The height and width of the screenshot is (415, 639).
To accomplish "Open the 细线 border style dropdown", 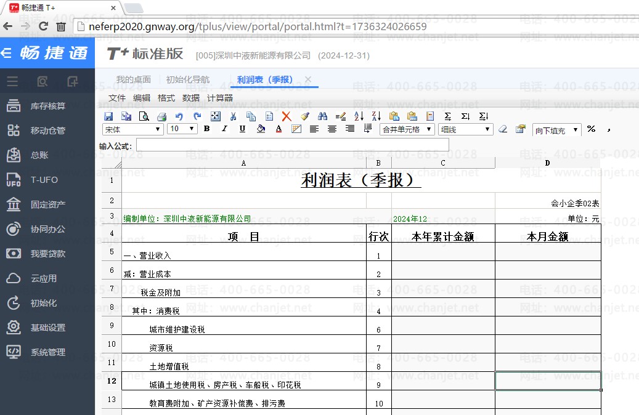I will tap(465, 129).
